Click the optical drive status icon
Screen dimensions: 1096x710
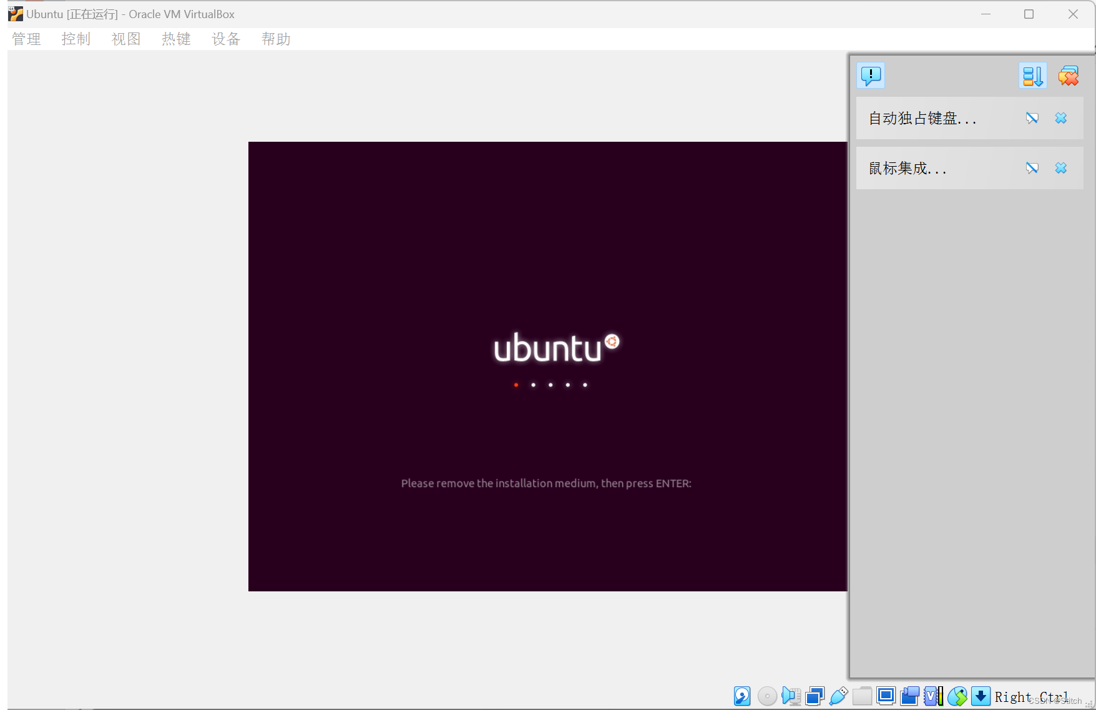(x=767, y=696)
